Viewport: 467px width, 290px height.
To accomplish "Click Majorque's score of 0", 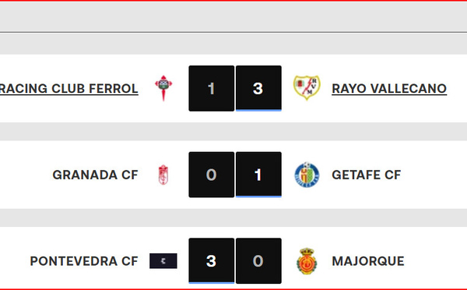I will click(x=258, y=260).
